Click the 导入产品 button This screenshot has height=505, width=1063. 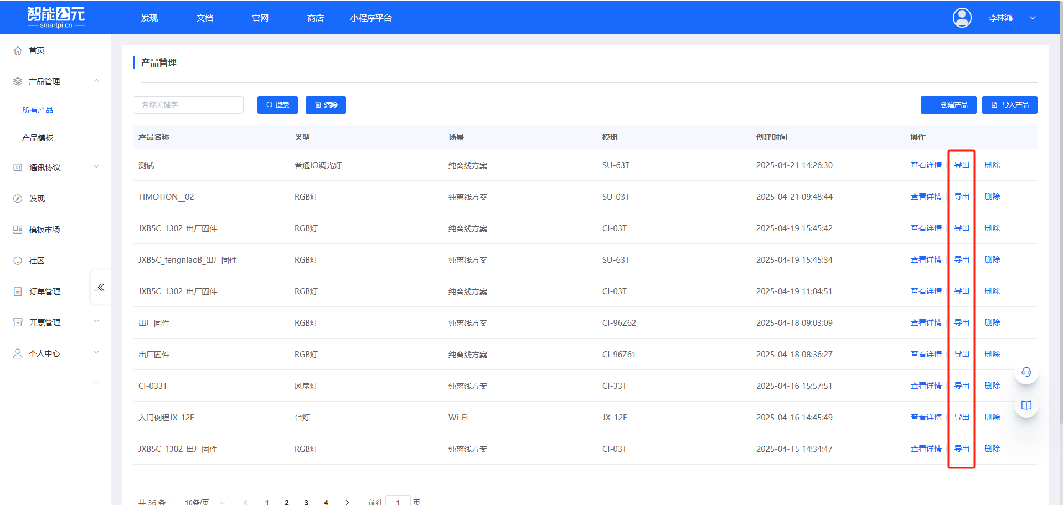[x=1009, y=105]
